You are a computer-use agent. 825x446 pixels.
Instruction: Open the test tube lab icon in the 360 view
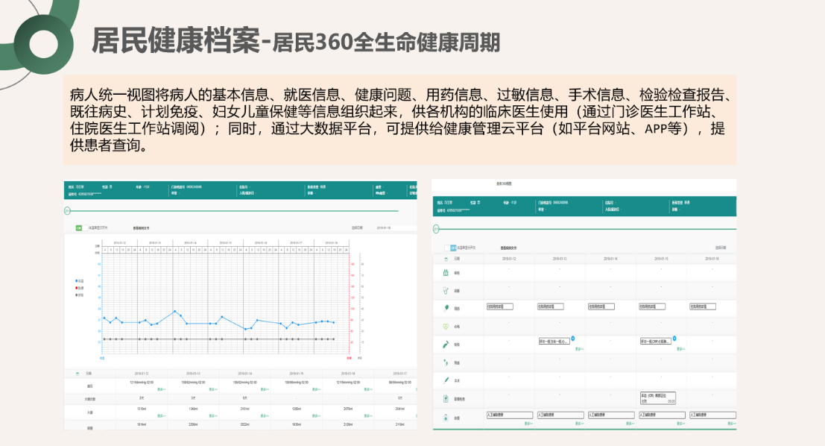[x=446, y=345]
